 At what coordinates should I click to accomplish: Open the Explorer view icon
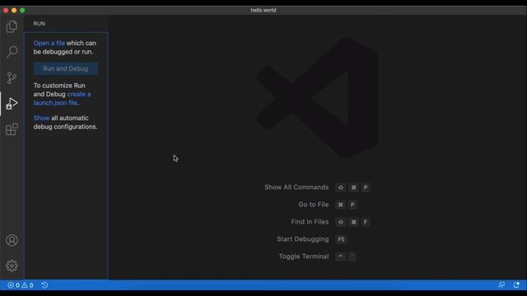pos(12,26)
